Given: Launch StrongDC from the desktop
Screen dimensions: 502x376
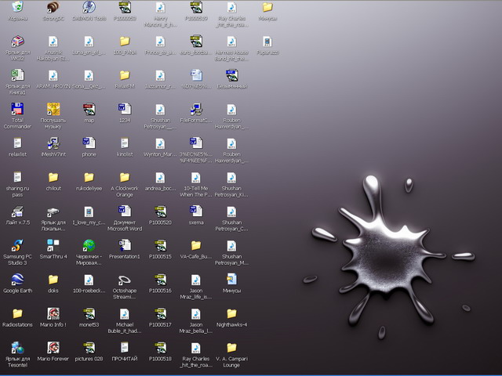Looking at the screenshot, I should [53, 8].
